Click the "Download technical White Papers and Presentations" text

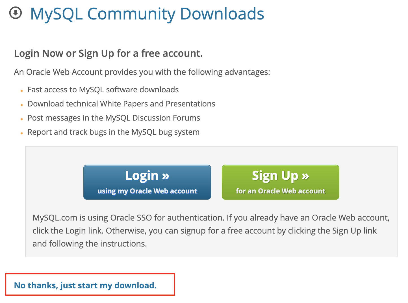[x=121, y=104]
